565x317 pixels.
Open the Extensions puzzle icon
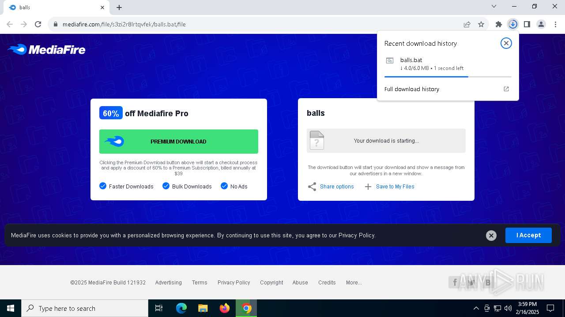(x=499, y=24)
